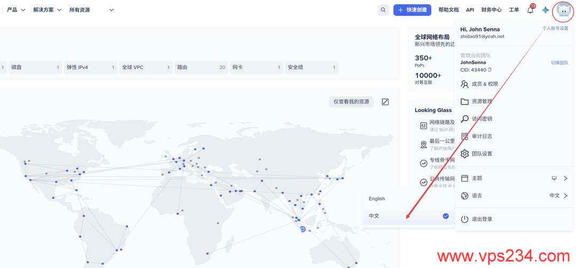Copy the CID with the copy icon
This screenshot has width=576, height=268.
[490, 70]
